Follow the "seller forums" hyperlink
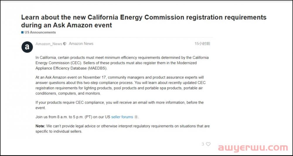Image resolution: width=293 pixels, height=156 pixels. pyautogui.click(x=122, y=117)
